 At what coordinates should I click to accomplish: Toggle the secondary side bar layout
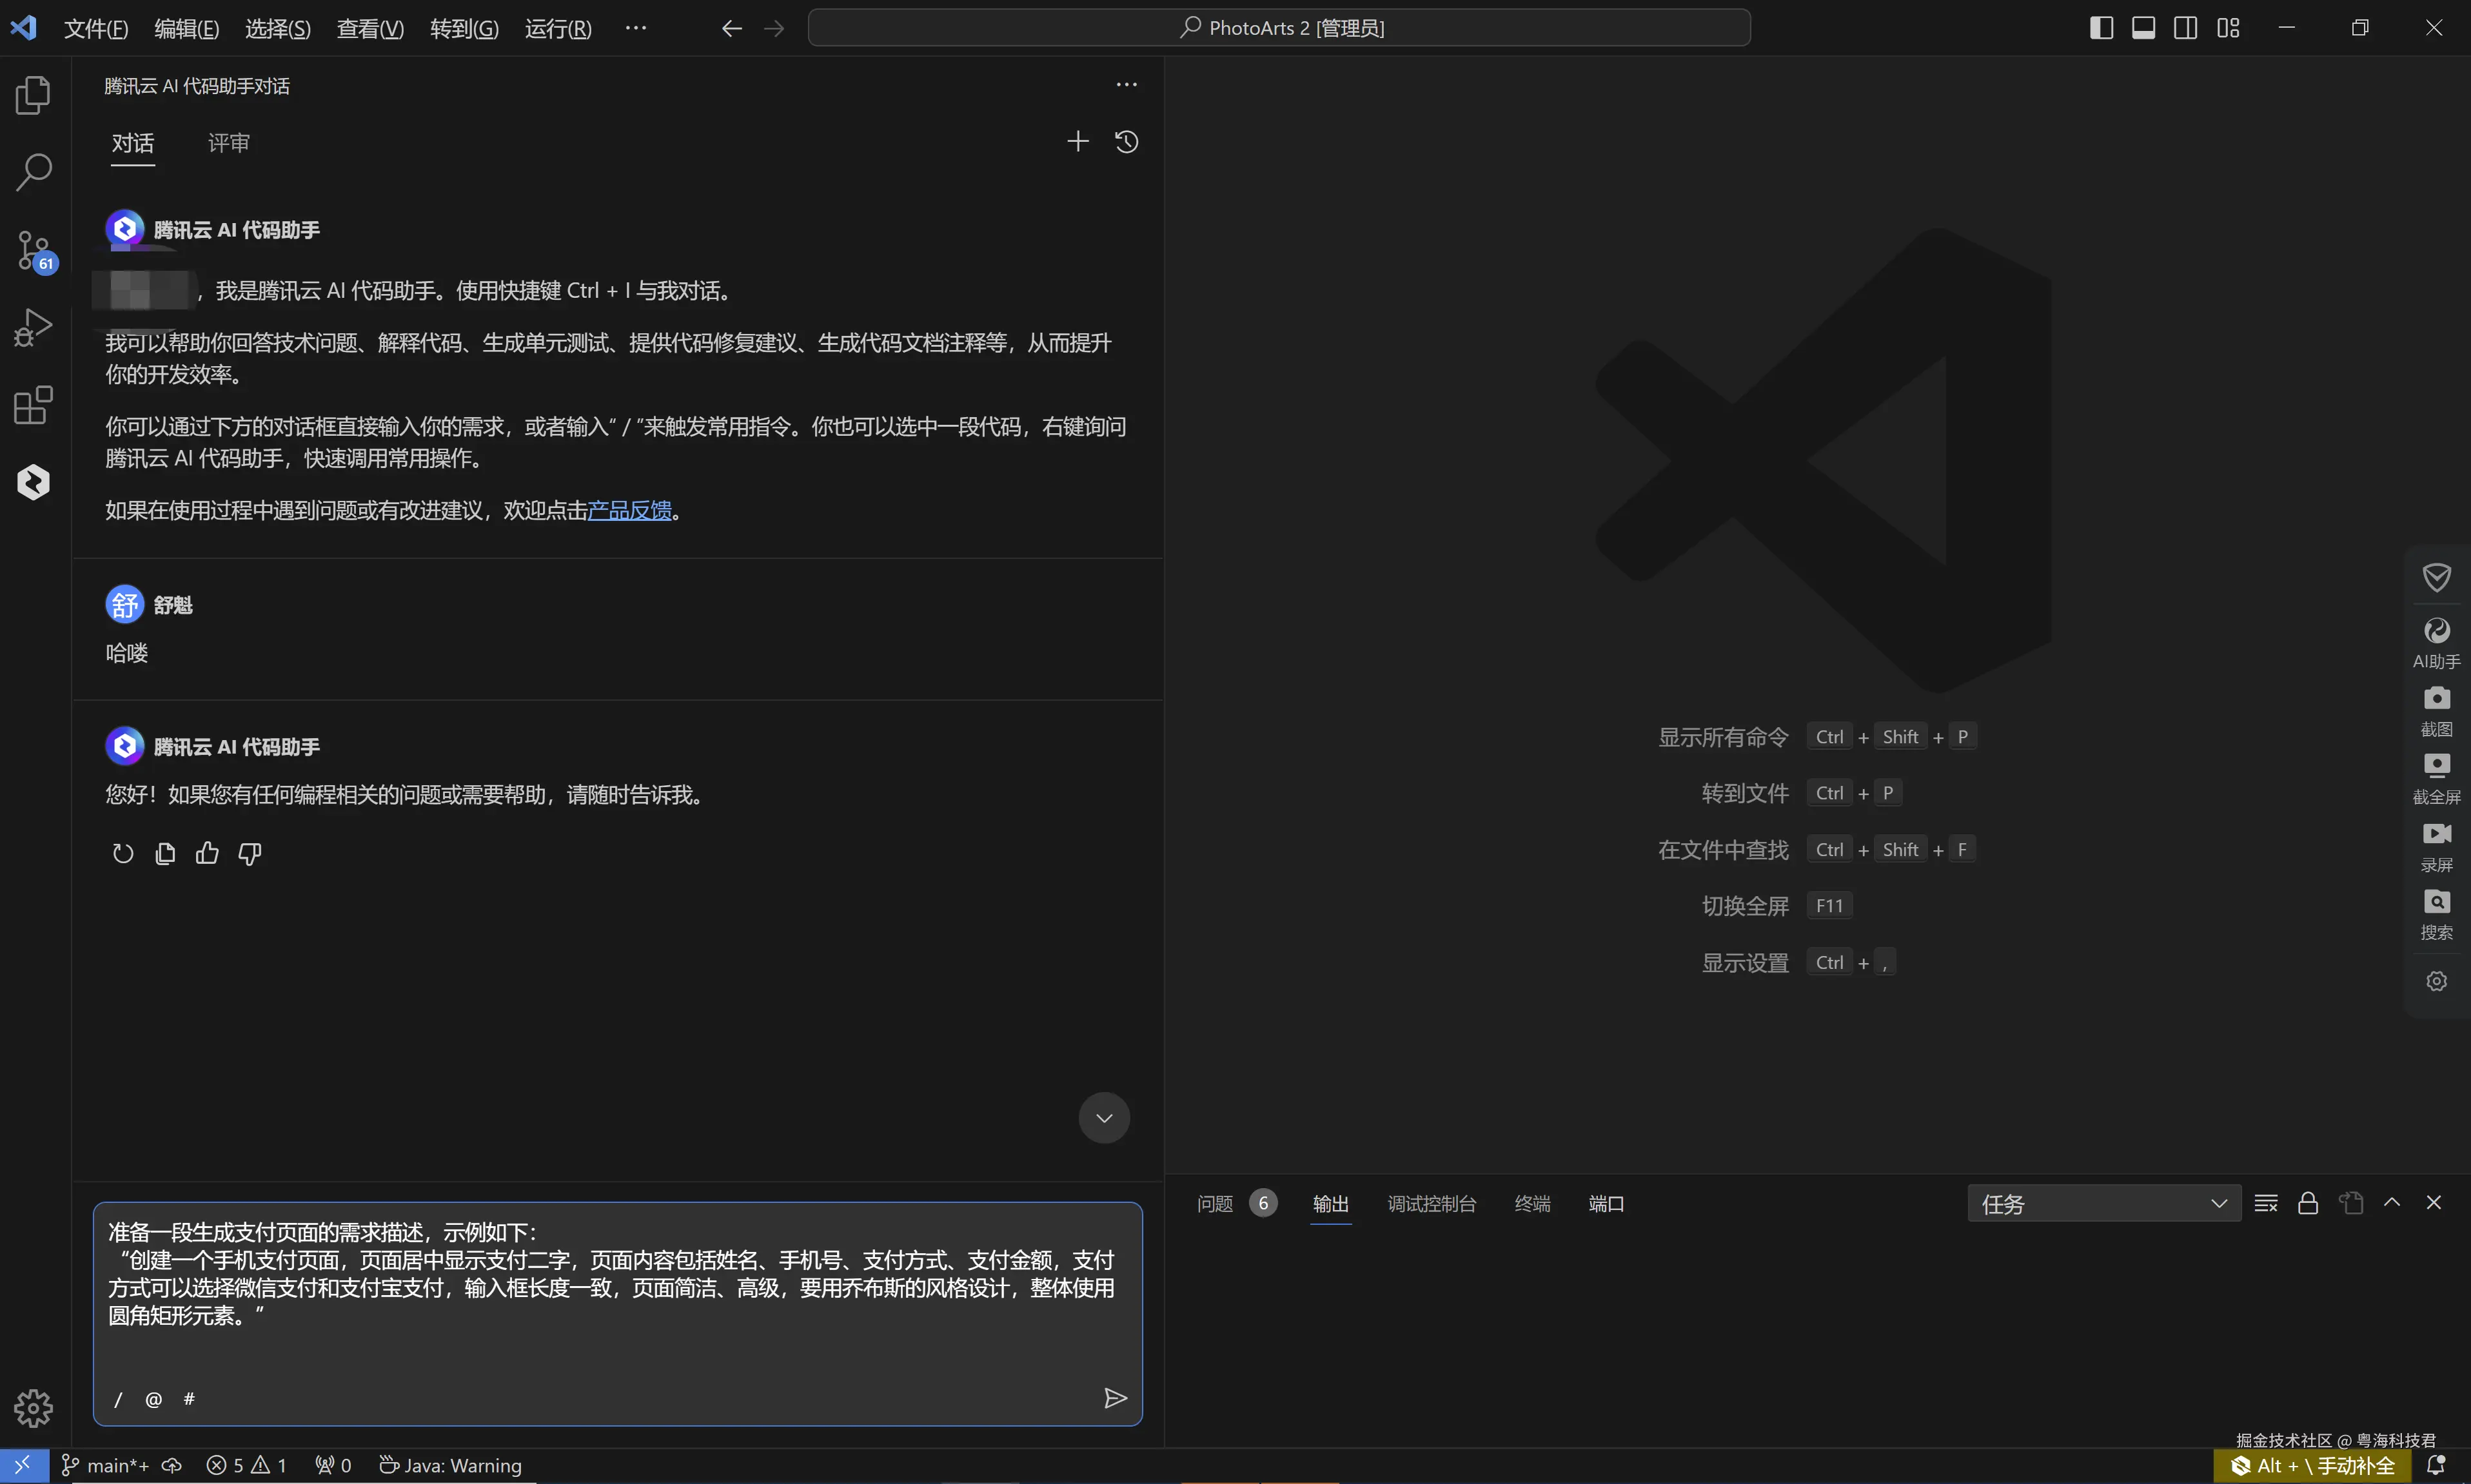[2185, 28]
